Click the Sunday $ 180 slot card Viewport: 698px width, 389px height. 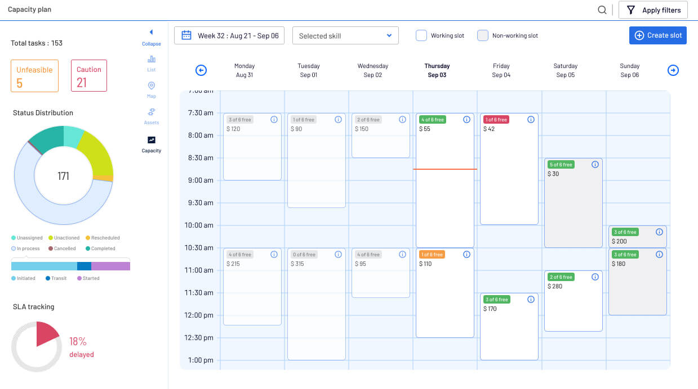[x=638, y=282]
